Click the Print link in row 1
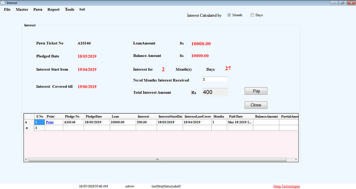 pyautogui.click(x=50, y=122)
